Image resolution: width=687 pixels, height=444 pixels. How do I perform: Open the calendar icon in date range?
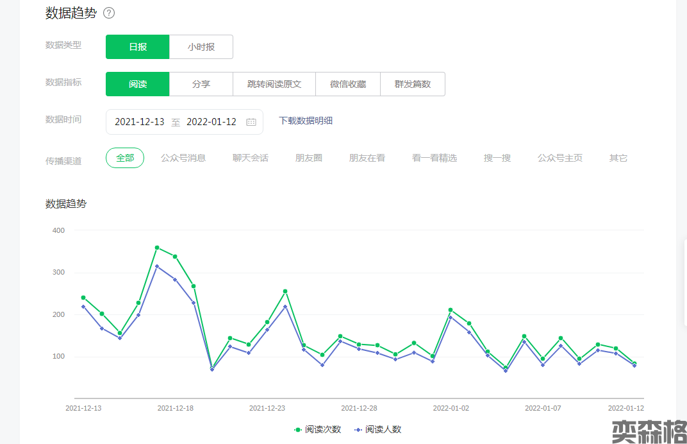pyautogui.click(x=251, y=122)
